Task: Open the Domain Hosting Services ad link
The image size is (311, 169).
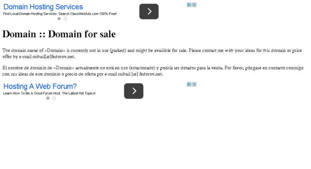Action: coord(43,7)
